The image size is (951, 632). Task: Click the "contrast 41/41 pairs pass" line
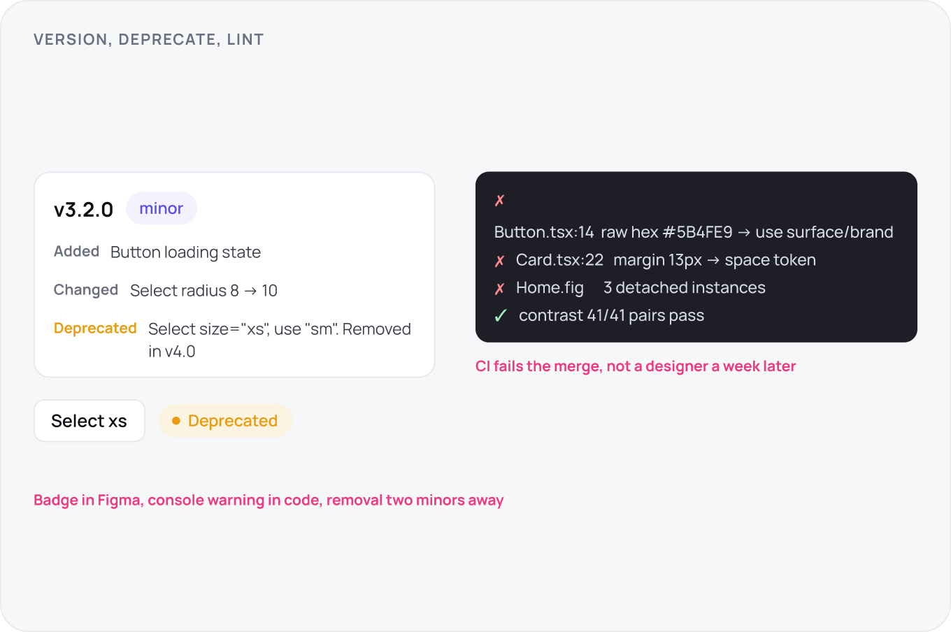[611, 316]
